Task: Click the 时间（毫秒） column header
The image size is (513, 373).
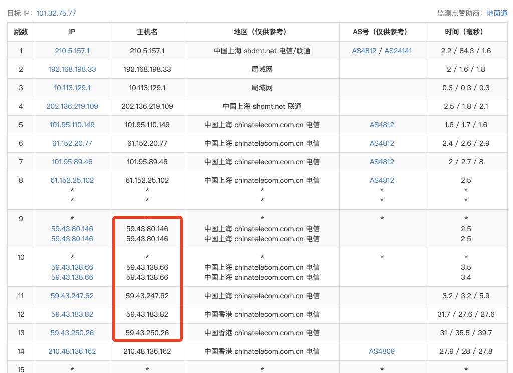Action: 466,32
